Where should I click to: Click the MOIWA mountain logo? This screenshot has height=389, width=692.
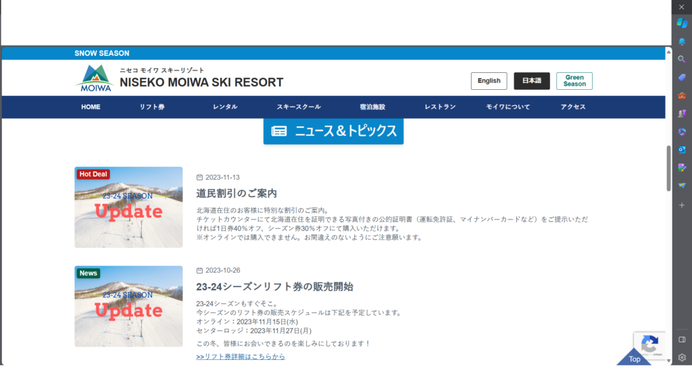tap(95, 78)
